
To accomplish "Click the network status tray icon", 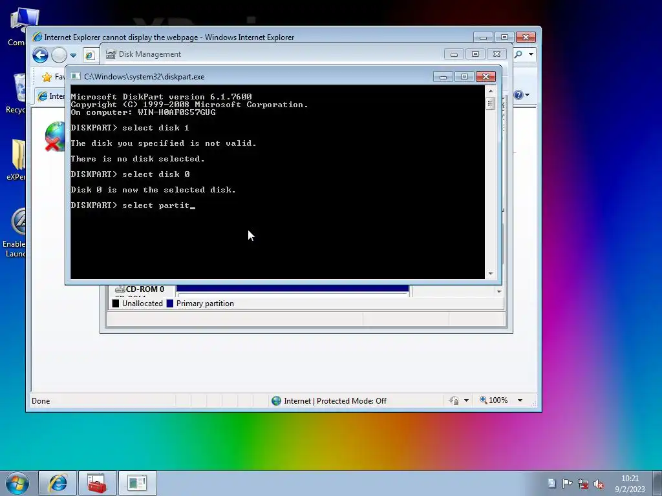I will pos(583,484).
